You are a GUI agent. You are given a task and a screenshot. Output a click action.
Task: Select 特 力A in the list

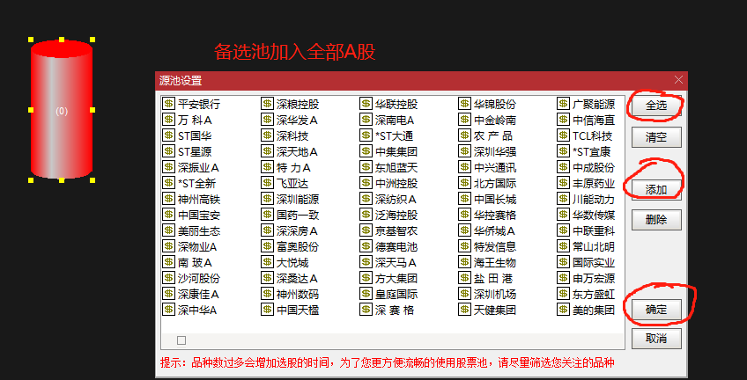click(293, 167)
